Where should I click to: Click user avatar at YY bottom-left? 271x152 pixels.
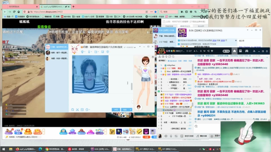point(160,136)
